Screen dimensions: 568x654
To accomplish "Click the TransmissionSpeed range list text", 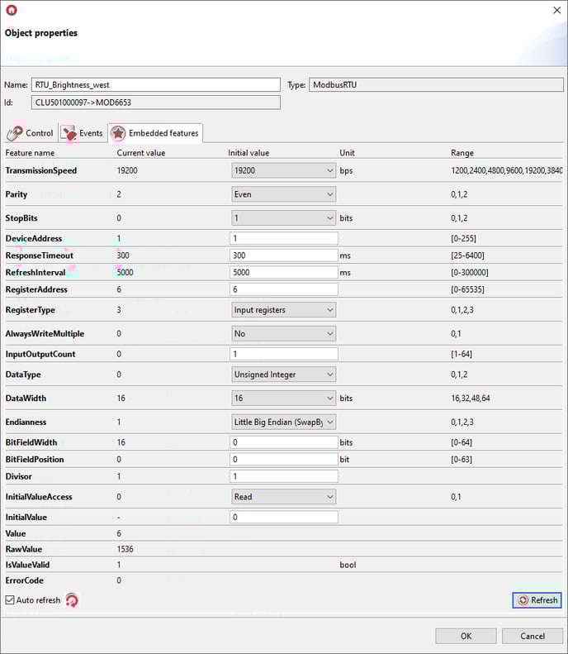I will coord(507,170).
